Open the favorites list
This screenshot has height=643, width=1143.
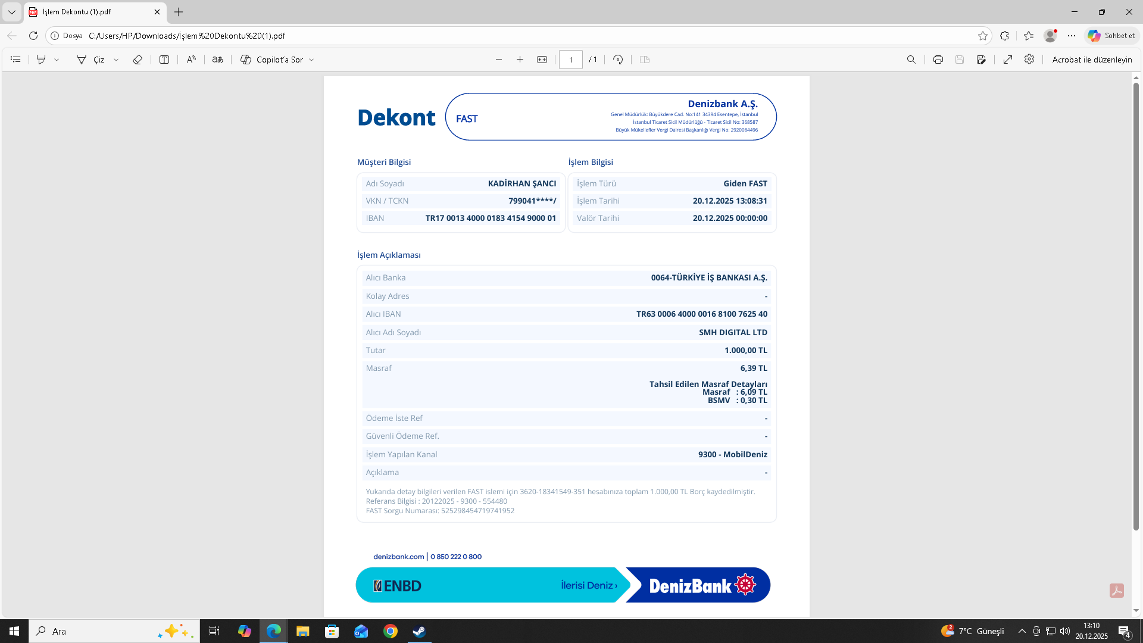point(1029,36)
